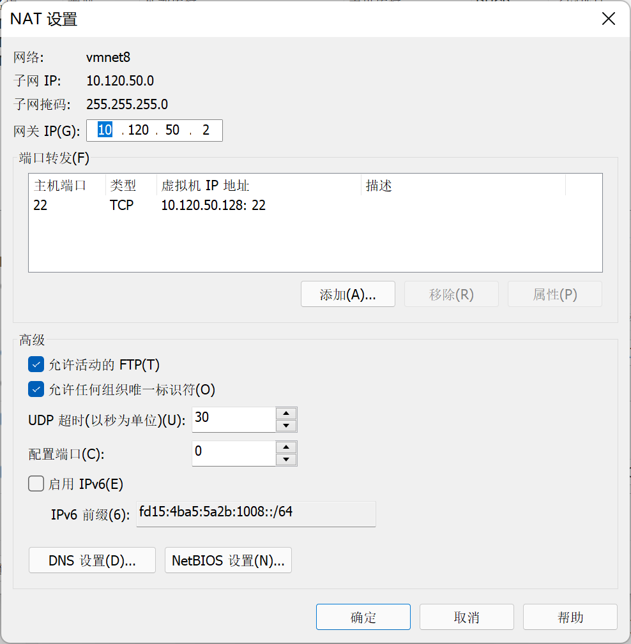631x644 pixels.
Task: Click VM address 10.120.50.128: 22
Action: [213, 205]
